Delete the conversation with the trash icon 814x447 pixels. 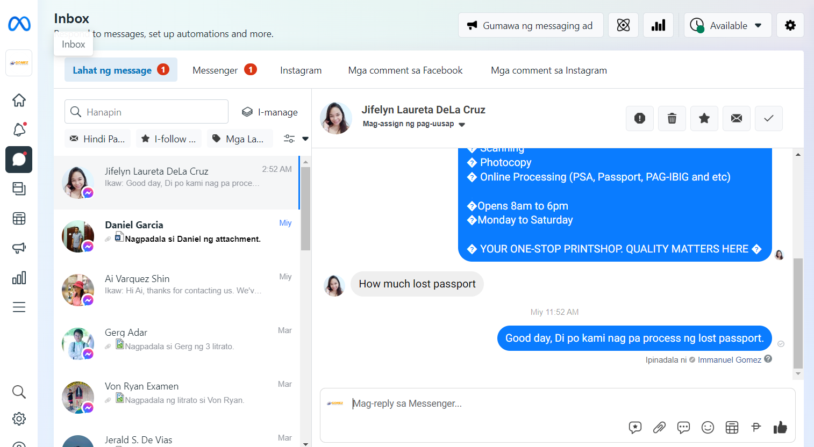coord(672,118)
